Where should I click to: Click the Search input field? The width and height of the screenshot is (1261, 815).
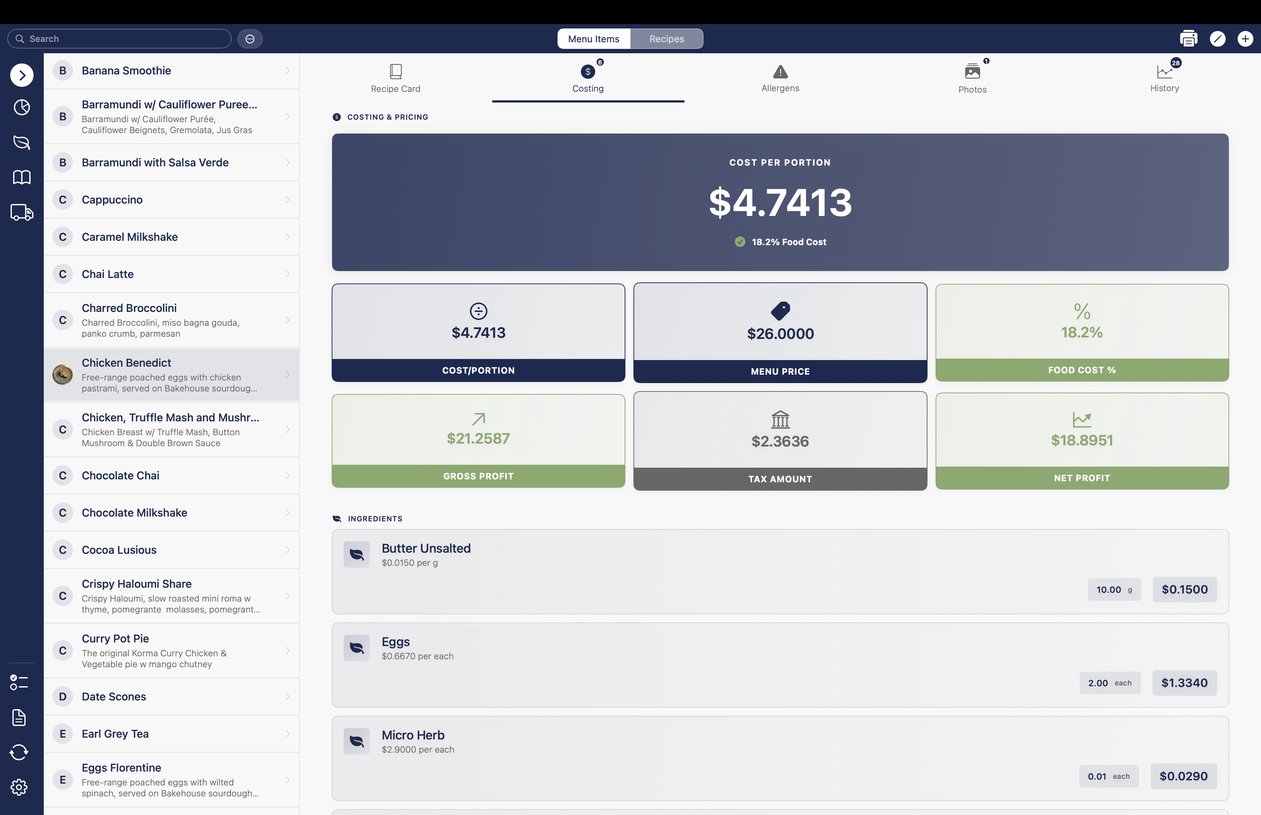click(120, 39)
